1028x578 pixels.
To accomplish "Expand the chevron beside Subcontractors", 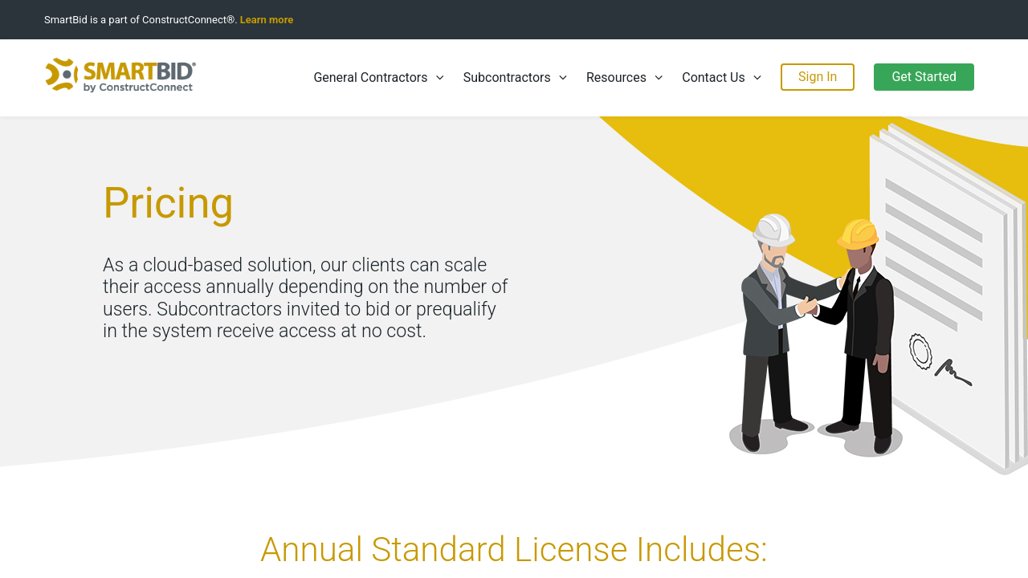I will click(563, 78).
